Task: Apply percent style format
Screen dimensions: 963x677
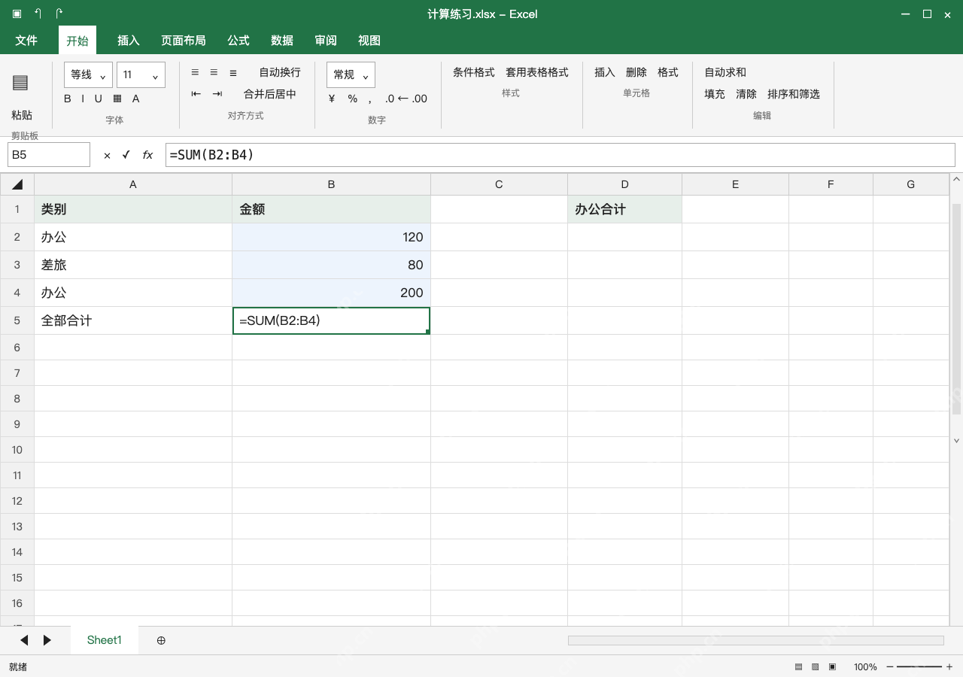Action: point(352,99)
